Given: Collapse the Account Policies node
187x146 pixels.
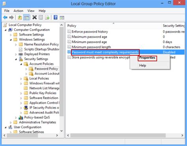Looking at the screenshot, I should pos(21,64).
